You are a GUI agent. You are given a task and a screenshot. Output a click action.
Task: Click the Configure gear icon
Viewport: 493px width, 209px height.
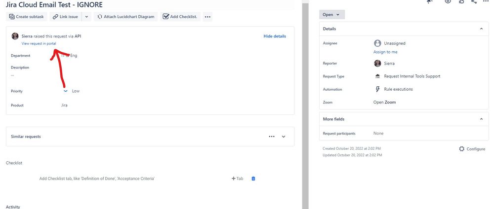(x=461, y=149)
